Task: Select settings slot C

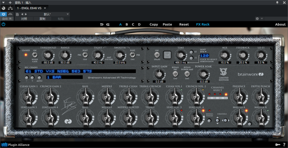Action: (133, 24)
